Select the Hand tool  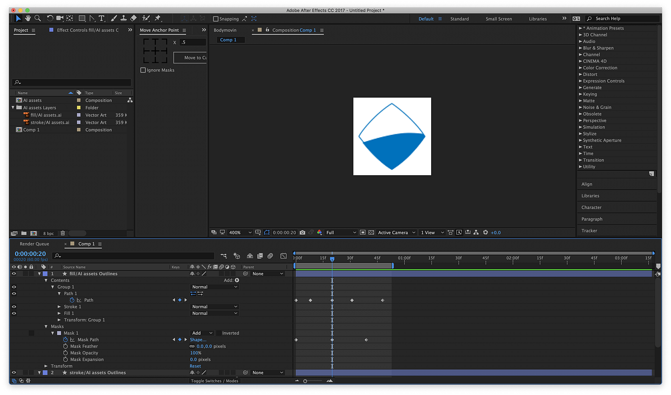tap(28, 18)
